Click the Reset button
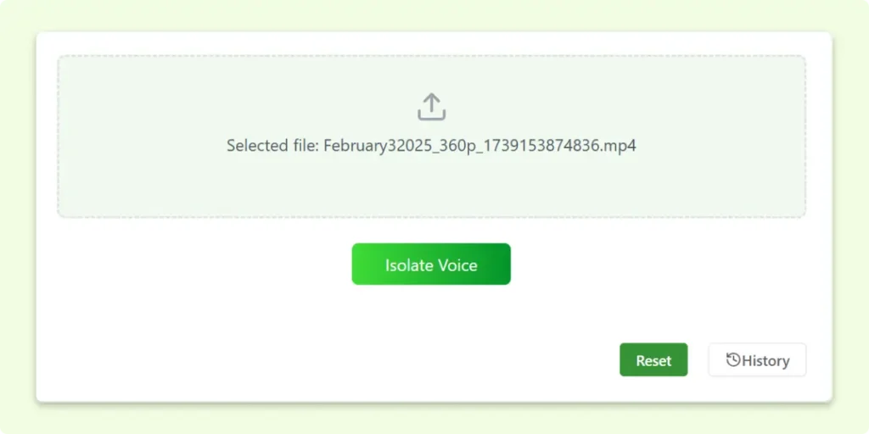 pos(653,360)
